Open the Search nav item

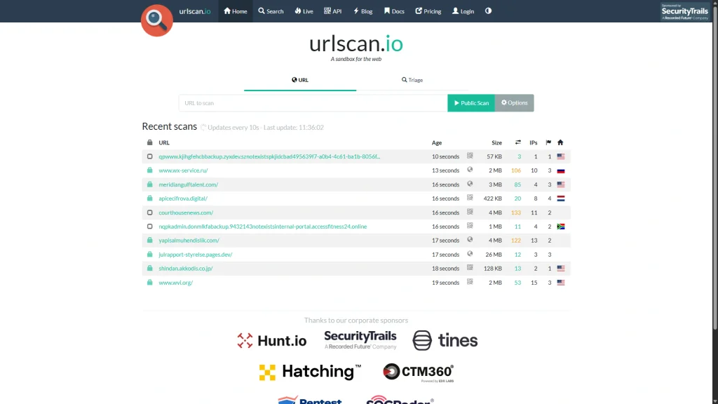tap(271, 11)
